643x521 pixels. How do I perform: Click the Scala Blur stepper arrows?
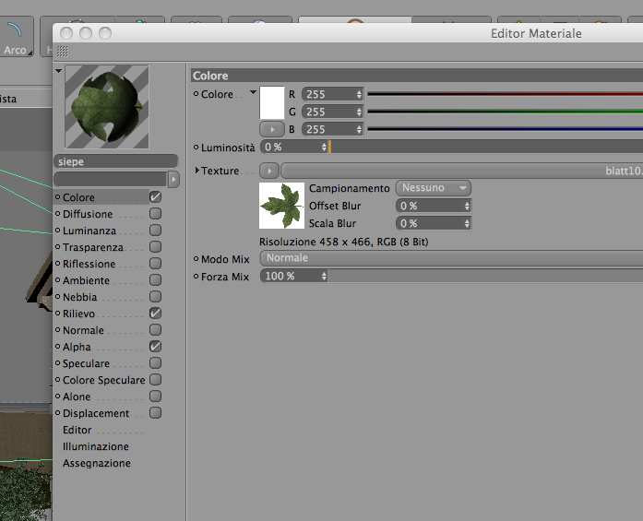pos(467,223)
